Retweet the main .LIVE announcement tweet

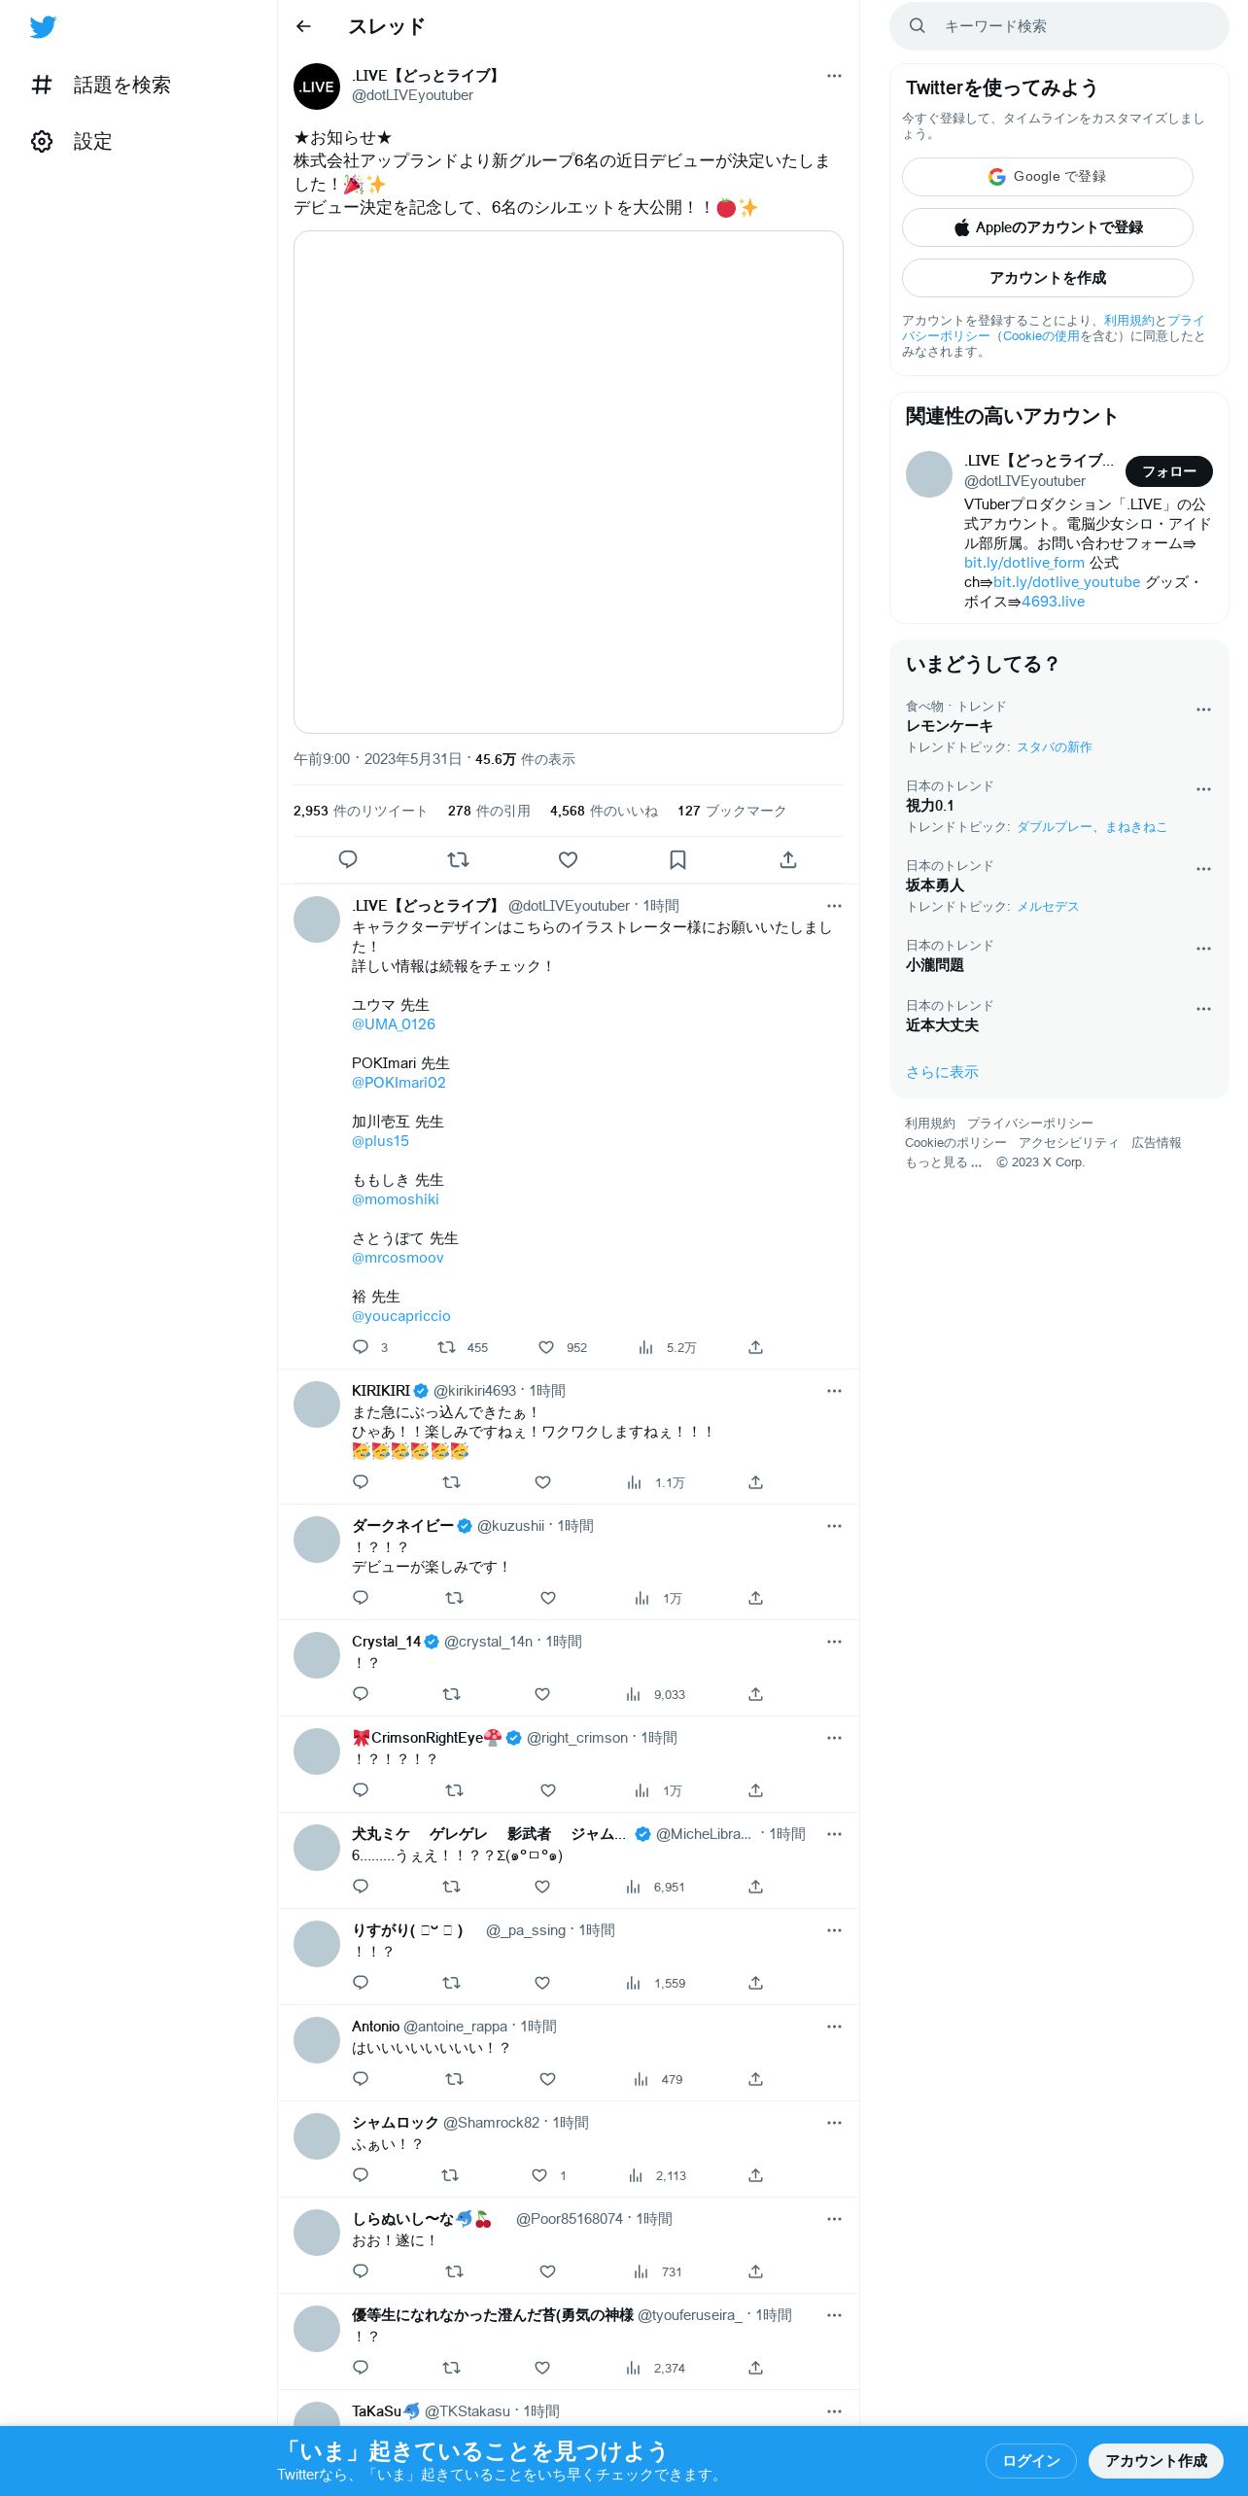pos(458,859)
